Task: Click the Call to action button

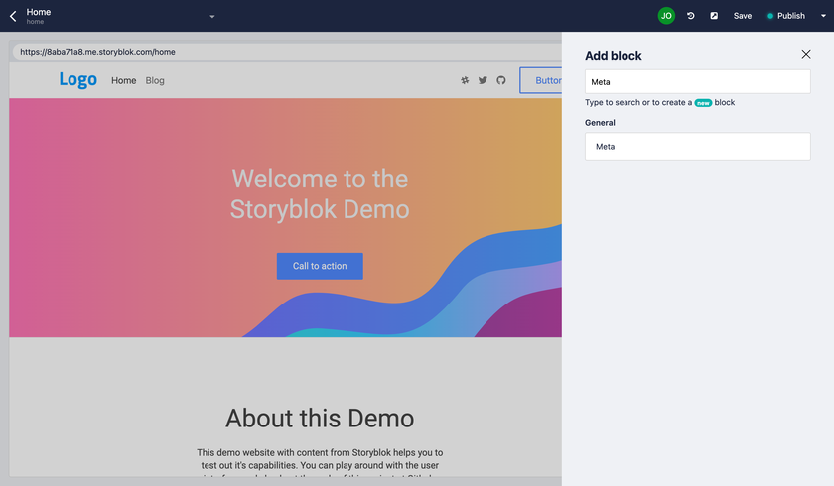Action: coord(320,266)
